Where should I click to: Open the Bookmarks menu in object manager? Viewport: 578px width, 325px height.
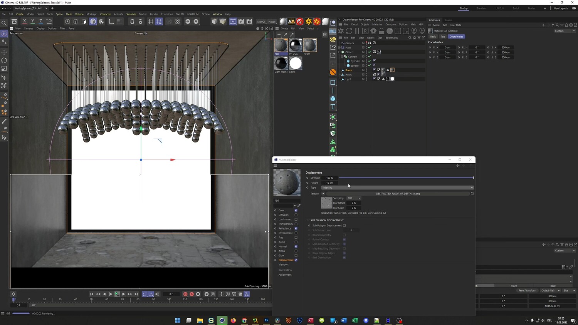(x=391, y=38)
